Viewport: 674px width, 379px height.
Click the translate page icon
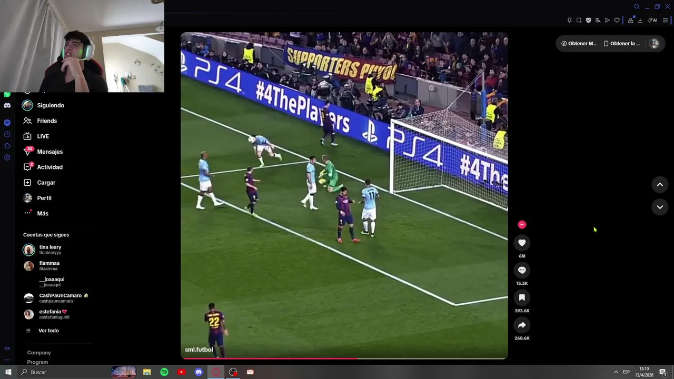[x=598, y=21]
